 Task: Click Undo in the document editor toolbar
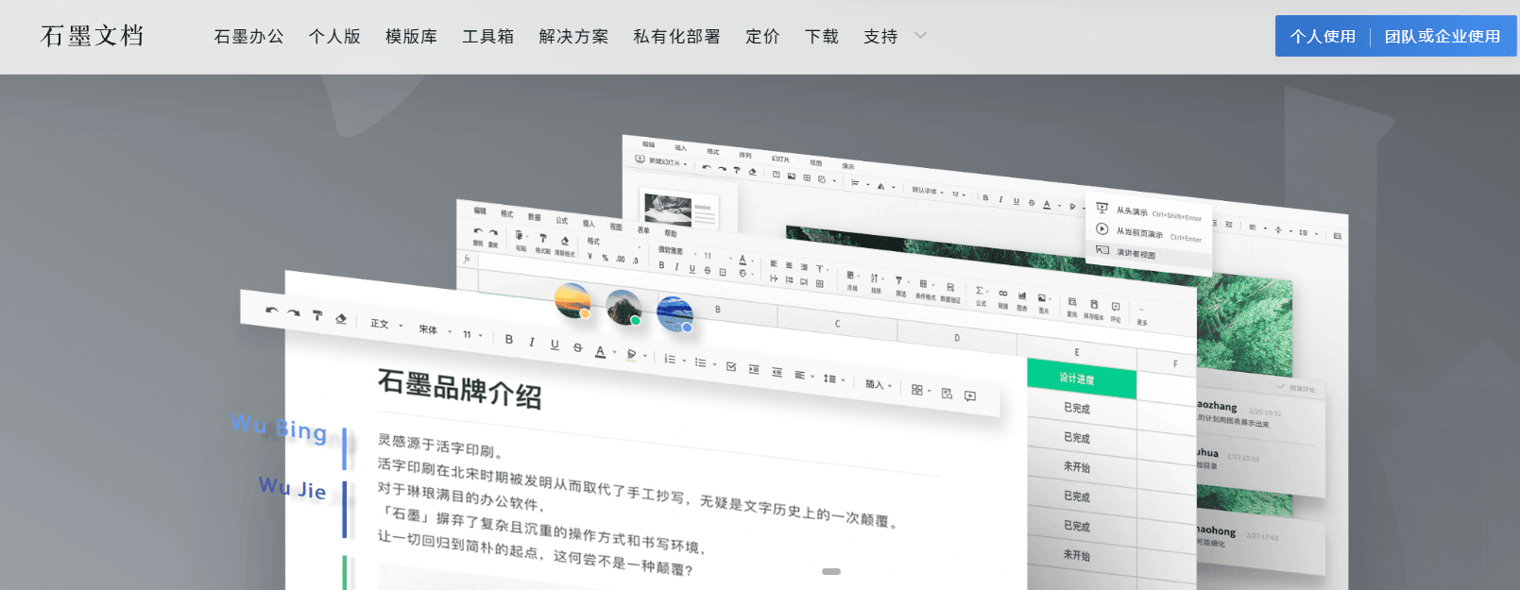(x=272, y=311)
